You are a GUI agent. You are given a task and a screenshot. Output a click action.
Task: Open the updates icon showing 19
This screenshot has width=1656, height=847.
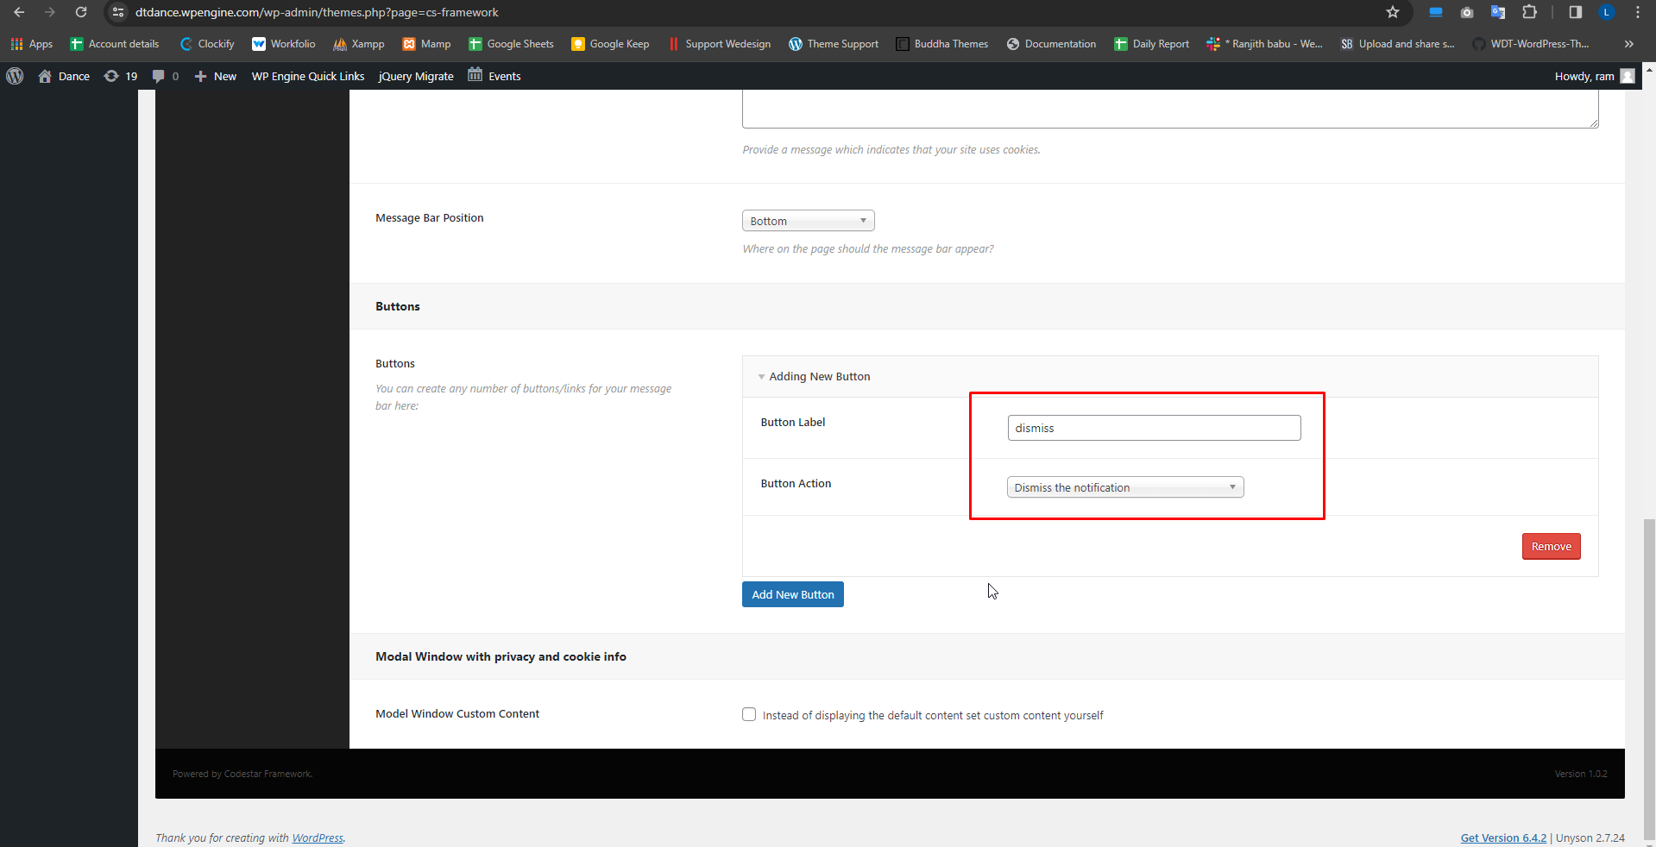111,76
